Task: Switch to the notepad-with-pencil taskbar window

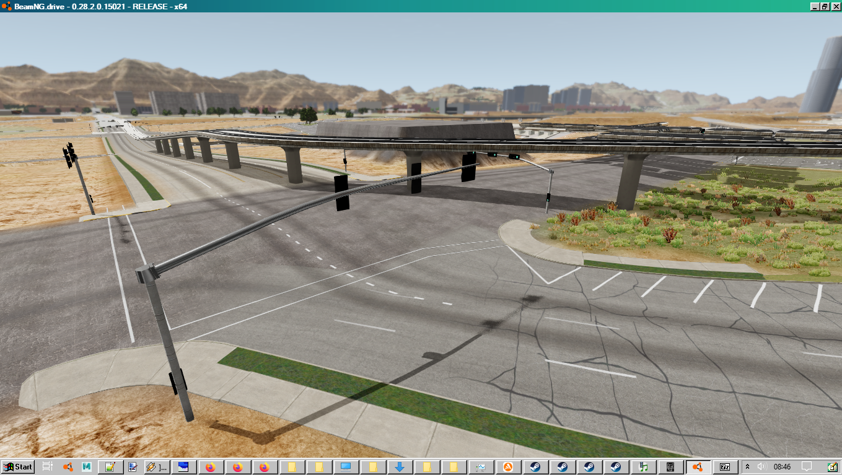Action: [x=110, y=467]
